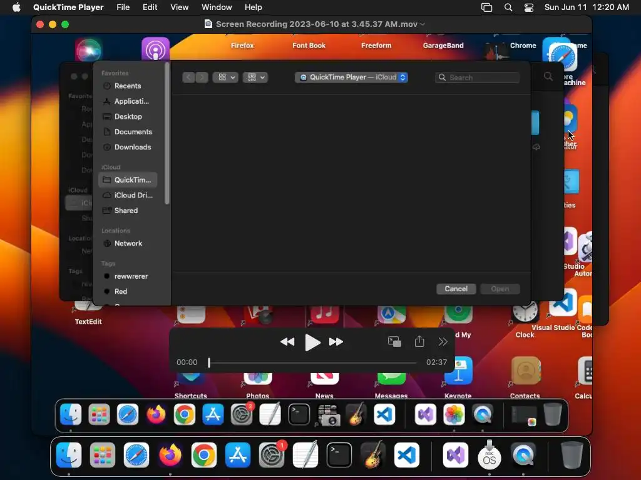This screenshot has width=641, height=480.
Task: Open Stage Manager from the menu bar
Action: pos(487,7)
